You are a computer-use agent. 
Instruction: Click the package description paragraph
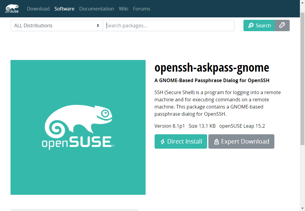218,103
